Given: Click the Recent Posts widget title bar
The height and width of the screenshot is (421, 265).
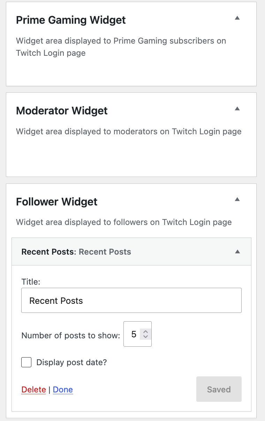Looking at the screenshot, I should (131, 252).
